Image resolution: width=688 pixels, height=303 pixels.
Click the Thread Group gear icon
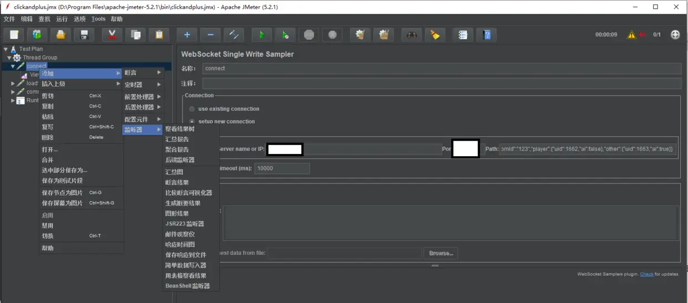click(x=17, y=58)
